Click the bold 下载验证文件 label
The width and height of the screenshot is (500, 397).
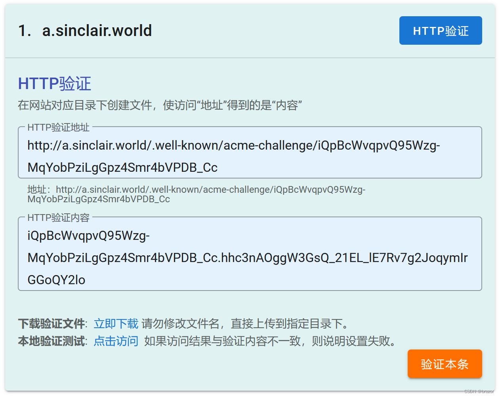[x=52, y=324]
